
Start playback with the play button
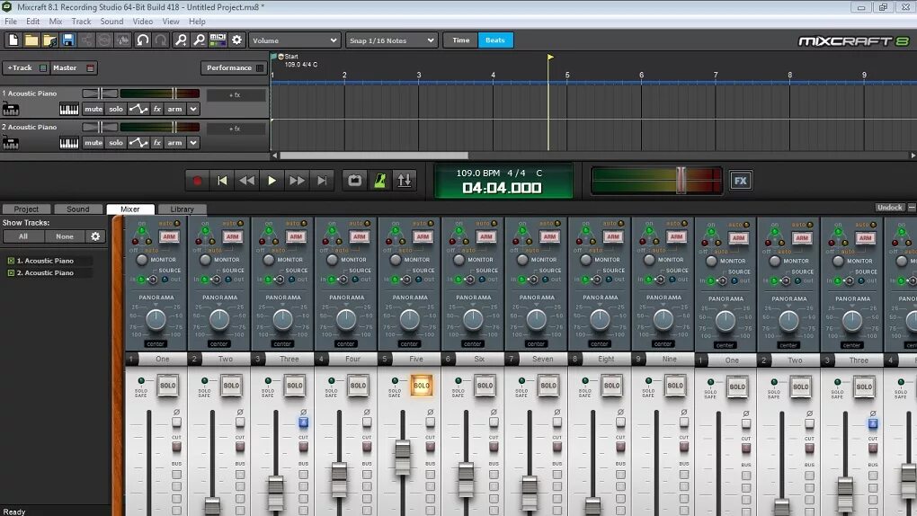pyautogui.click(x=272, y=181)
